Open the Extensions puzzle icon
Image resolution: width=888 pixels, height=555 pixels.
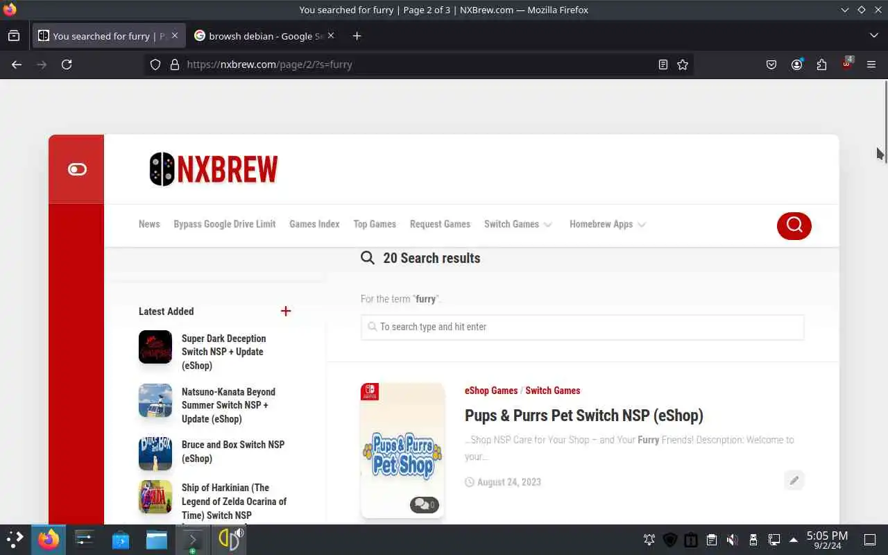[x=821, y=65]
